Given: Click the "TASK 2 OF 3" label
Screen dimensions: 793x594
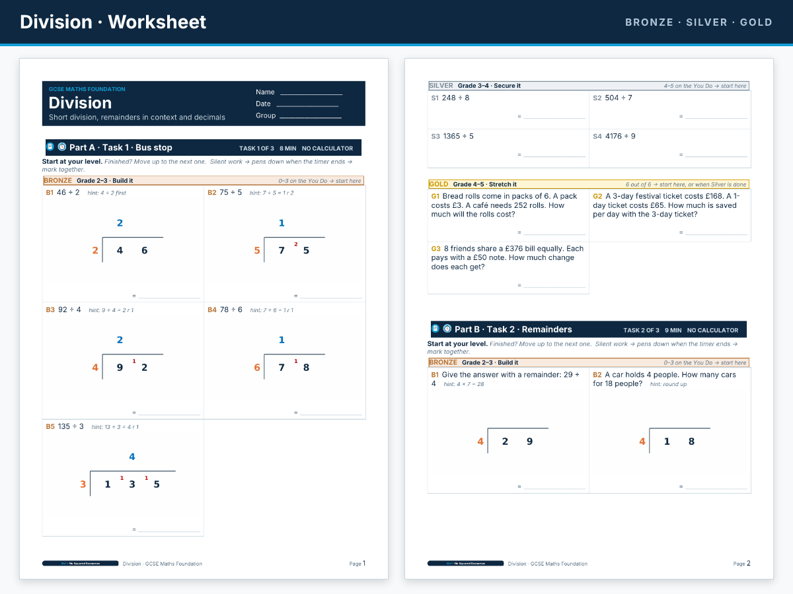Looking at the screenshot, I should tap(642, 330).
